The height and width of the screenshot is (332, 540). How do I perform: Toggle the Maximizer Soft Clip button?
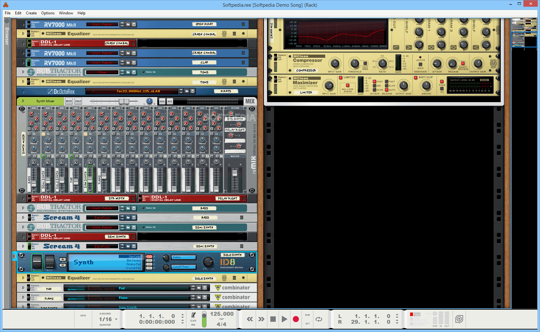tap(416, 78)
